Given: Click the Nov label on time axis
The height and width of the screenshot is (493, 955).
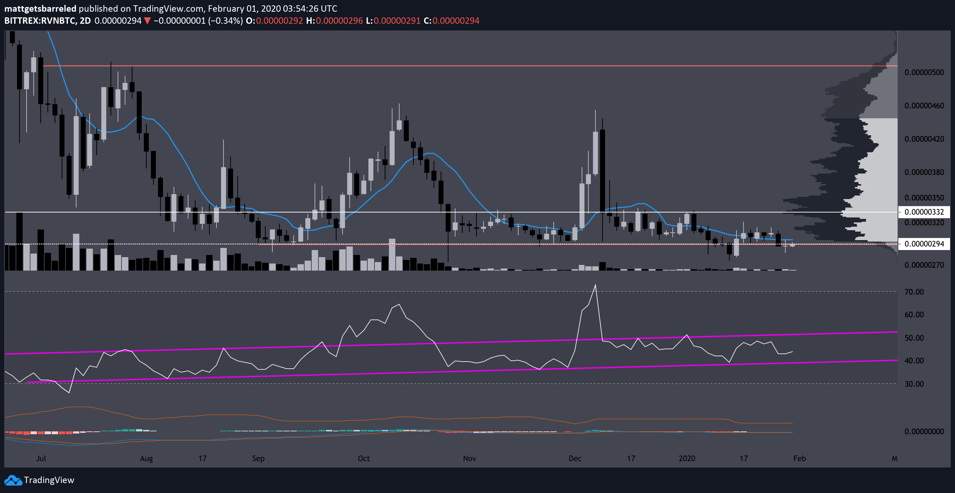Looking at the screenshot, I should [469, 459].
